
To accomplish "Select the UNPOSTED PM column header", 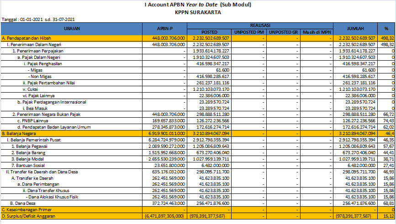I will [x=249, y=32].
